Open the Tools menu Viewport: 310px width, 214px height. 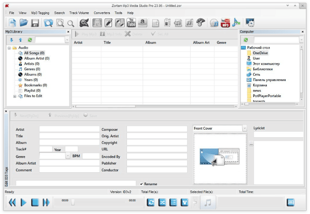tap(119, 13)
